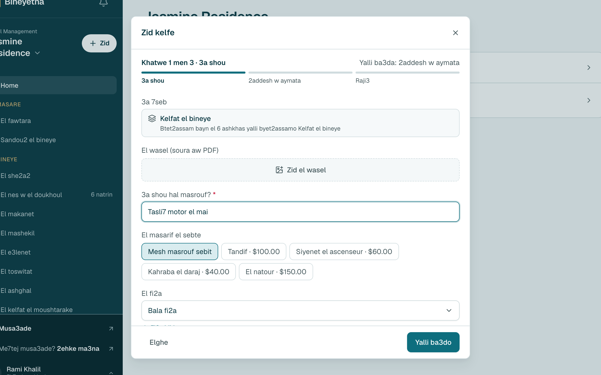Click Zid el wasel upload area
Image resolution: width=601 pixels, height=375 pixels.
tap(300, 170)
